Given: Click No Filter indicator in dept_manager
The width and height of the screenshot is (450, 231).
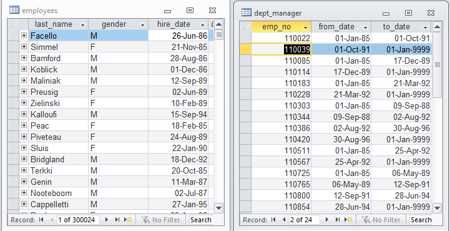Looking at the screenshot, I should 381,220.
